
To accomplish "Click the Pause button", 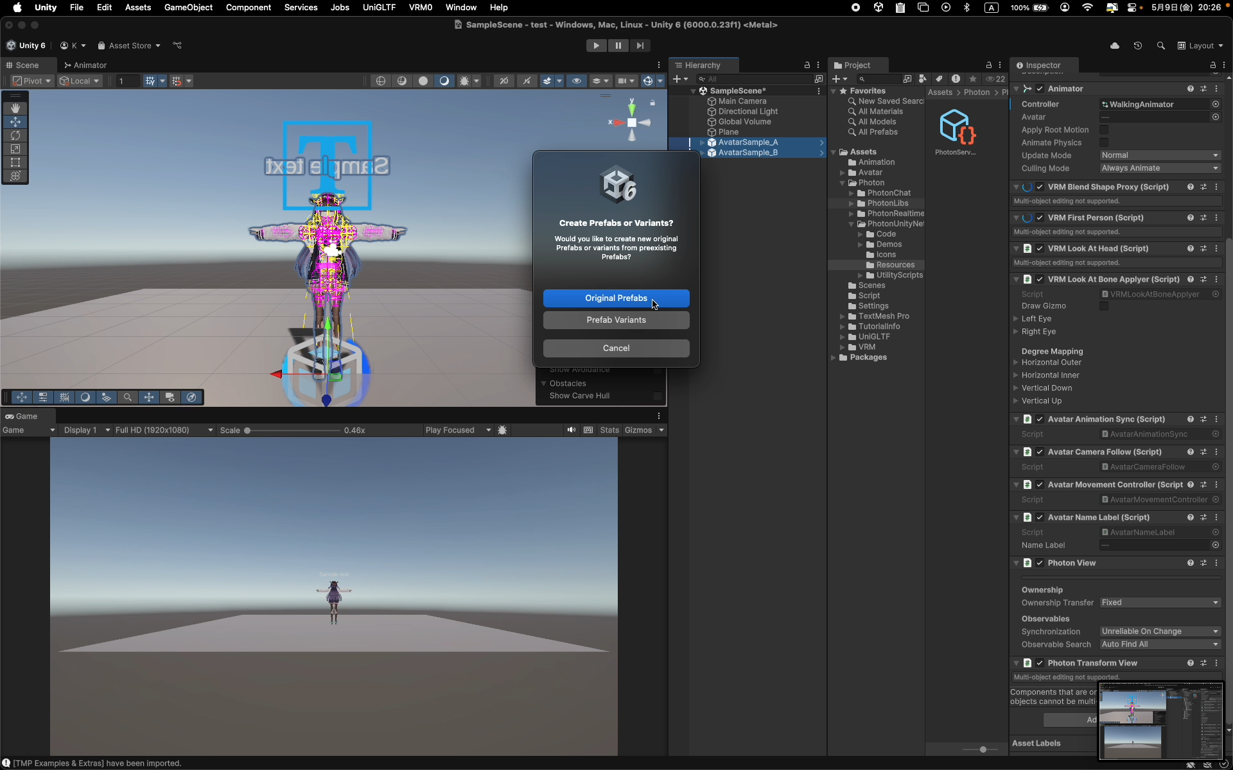I will click(618, 46).
